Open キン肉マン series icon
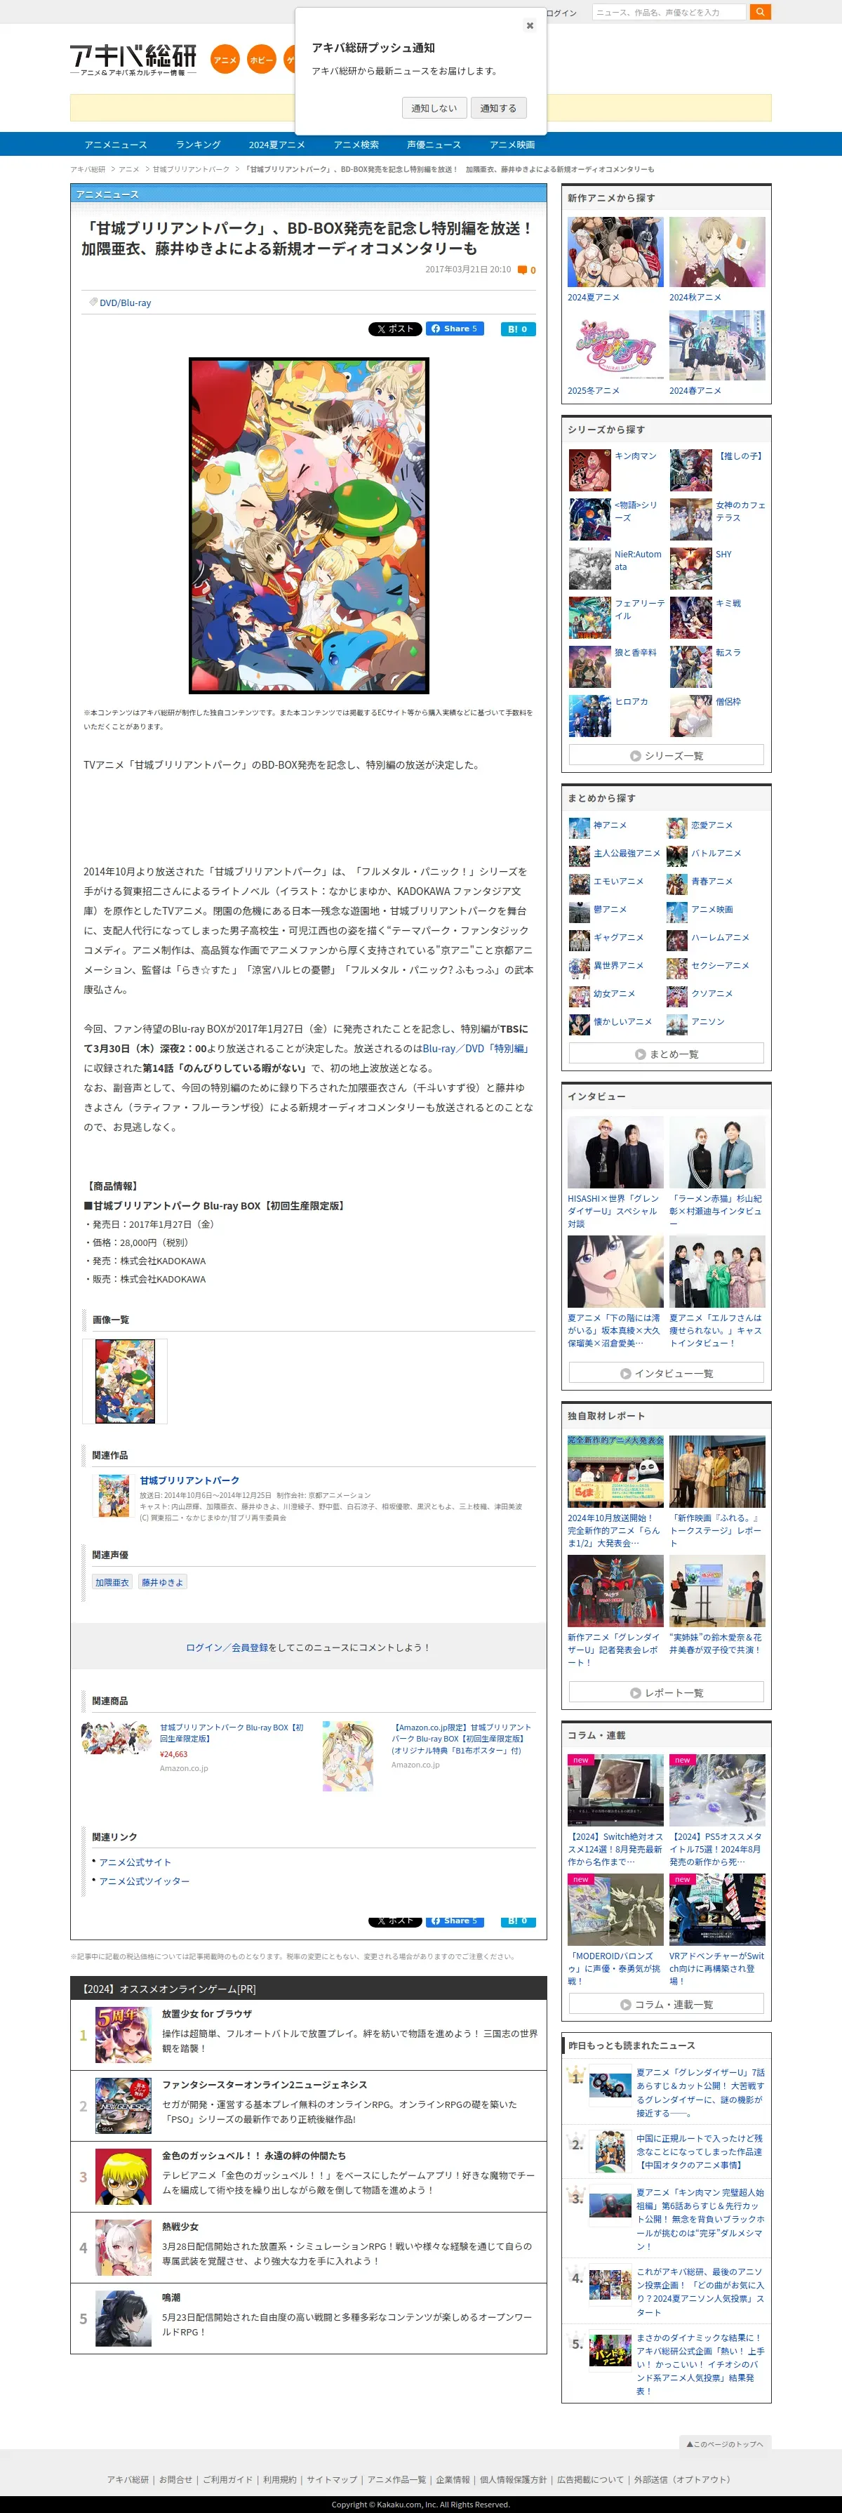 point(589,470)
